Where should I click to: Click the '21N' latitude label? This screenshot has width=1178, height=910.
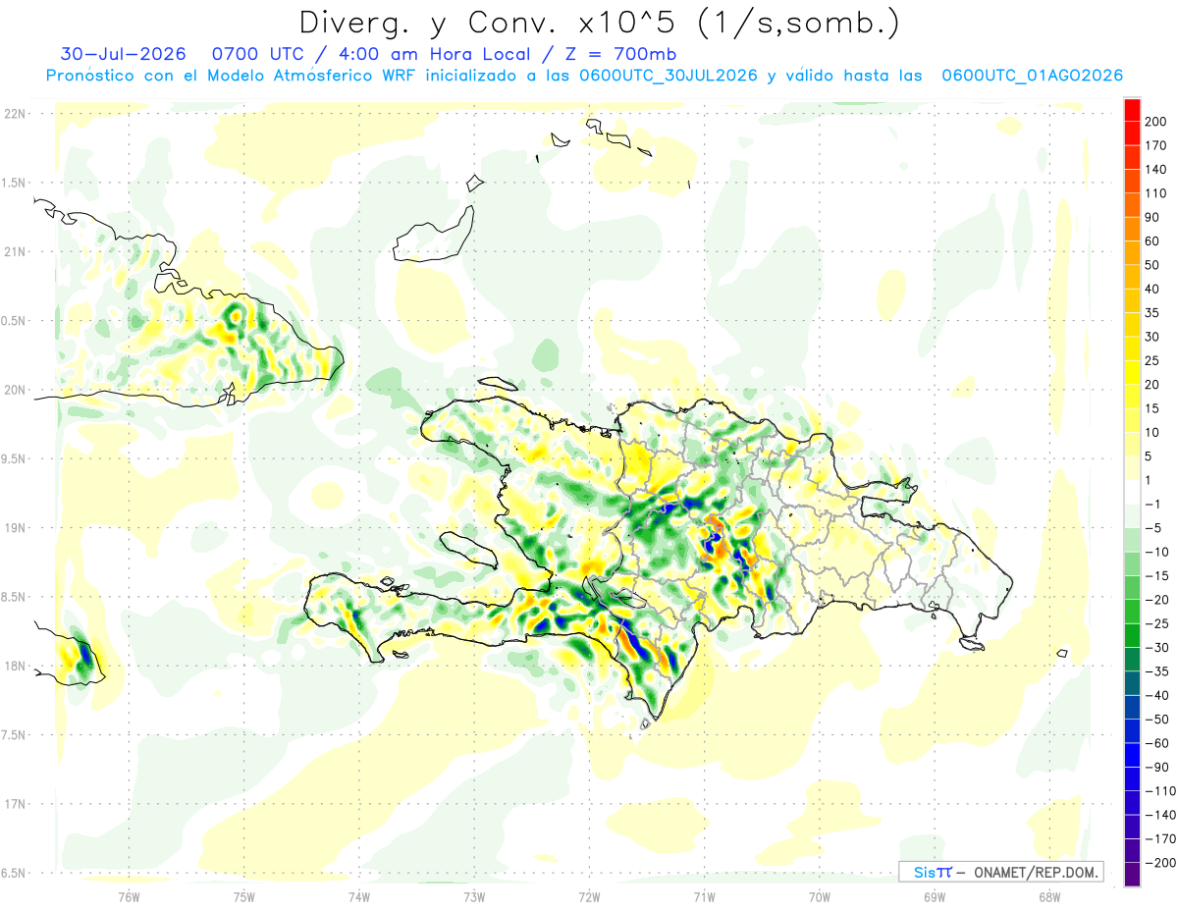pos(14,252)
